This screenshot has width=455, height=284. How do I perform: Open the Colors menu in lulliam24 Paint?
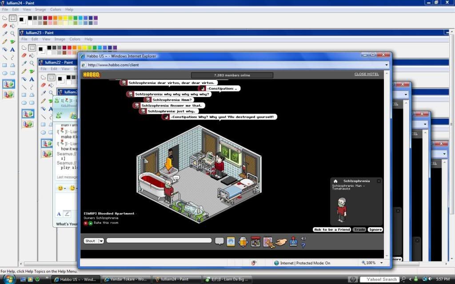[x=56, y=9]
